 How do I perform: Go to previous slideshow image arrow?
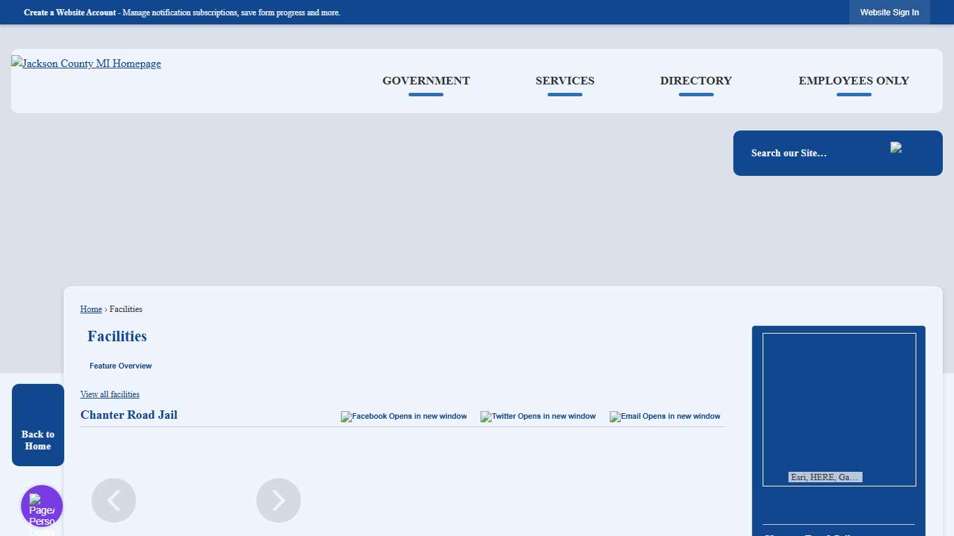[114, 500]
